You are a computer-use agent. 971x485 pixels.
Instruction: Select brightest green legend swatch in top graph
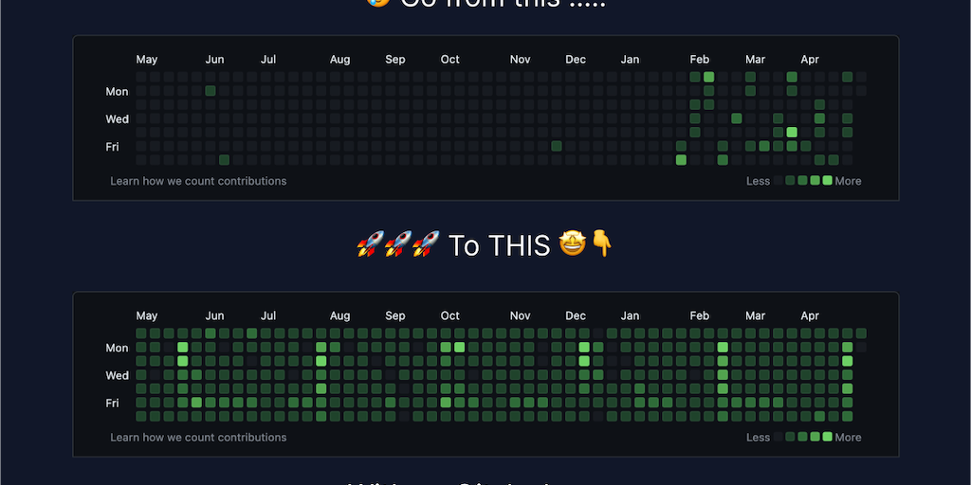(828, 181)
